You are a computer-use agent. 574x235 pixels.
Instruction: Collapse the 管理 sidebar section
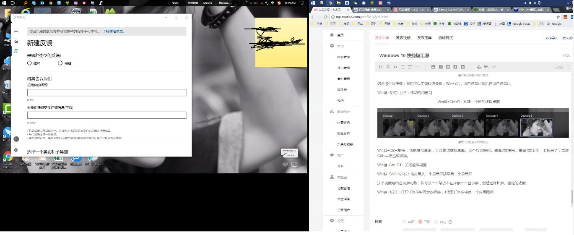pos(340,46)
